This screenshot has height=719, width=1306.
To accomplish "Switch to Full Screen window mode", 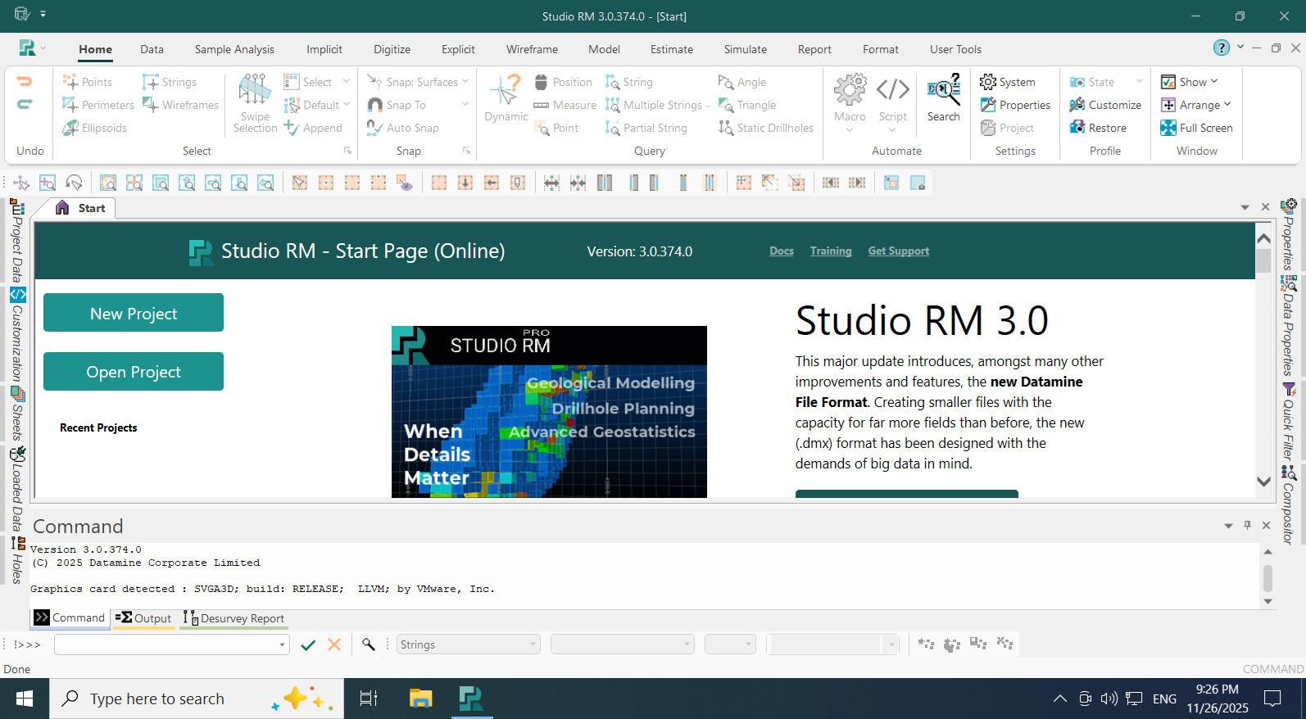I will [1196, 128].
